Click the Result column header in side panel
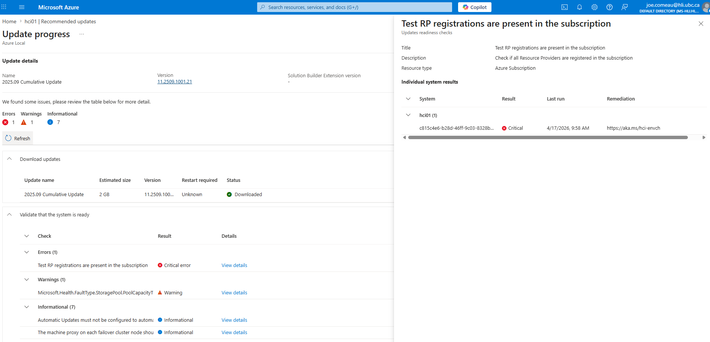The height and width of the screenshot is (342, 710). click(509, 99)
